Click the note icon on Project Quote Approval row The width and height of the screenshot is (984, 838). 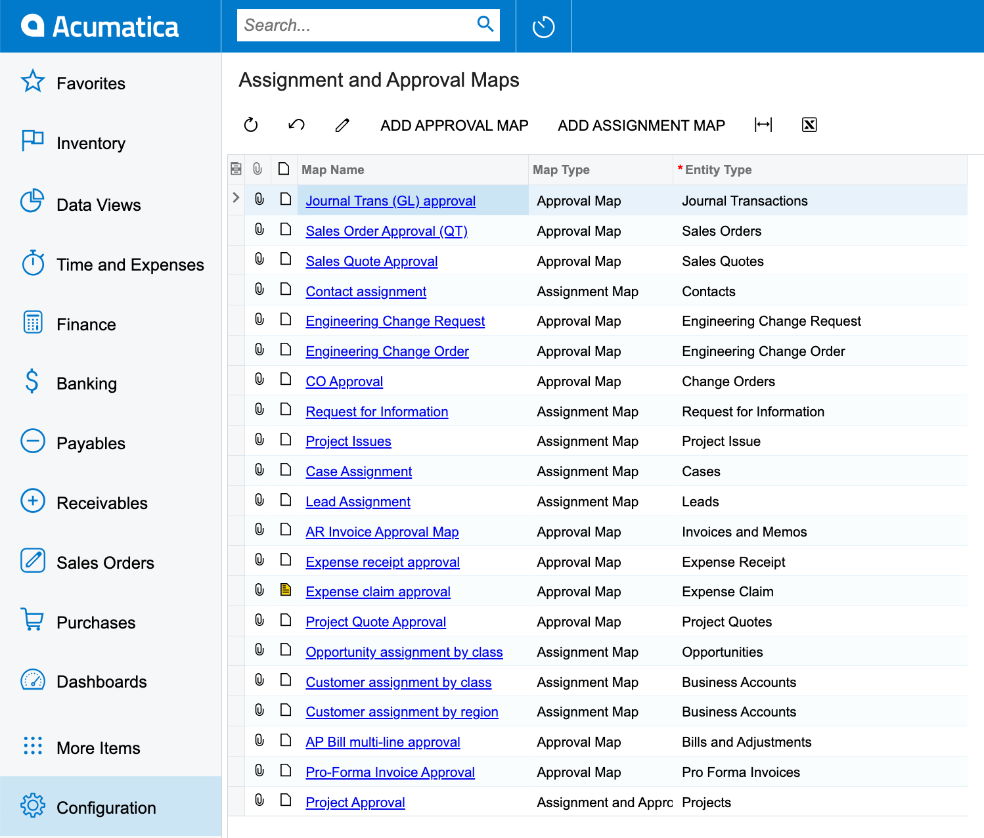pyautogui.click(x=285, y=619)
